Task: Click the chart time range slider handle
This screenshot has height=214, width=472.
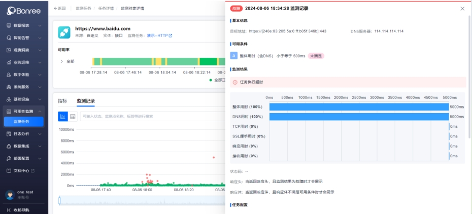Action: 59,201
